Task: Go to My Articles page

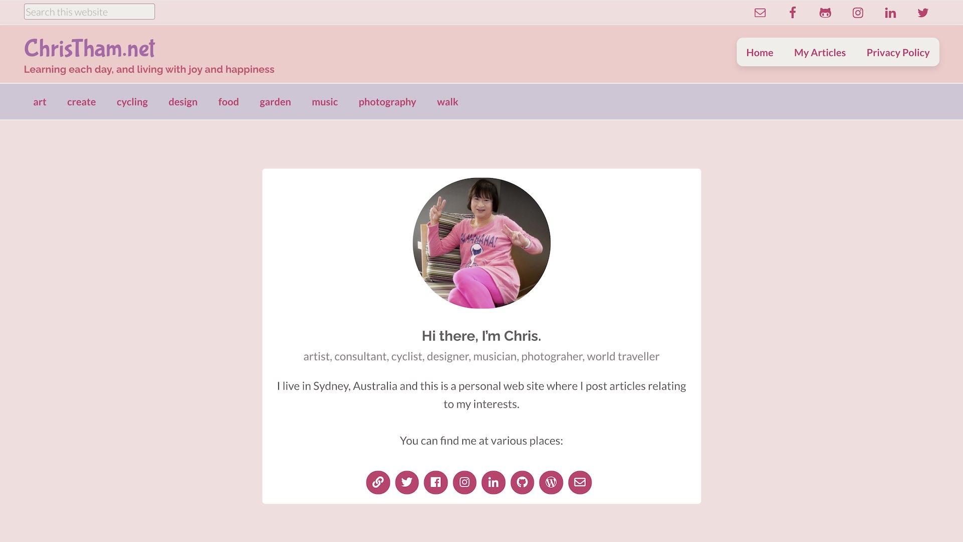Action: (x=820, y=52)
